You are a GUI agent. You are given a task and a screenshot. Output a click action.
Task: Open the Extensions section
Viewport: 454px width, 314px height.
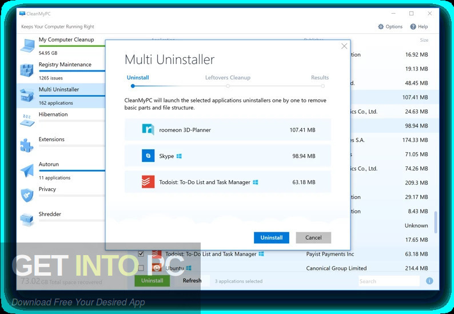click(x=51, y=140)
